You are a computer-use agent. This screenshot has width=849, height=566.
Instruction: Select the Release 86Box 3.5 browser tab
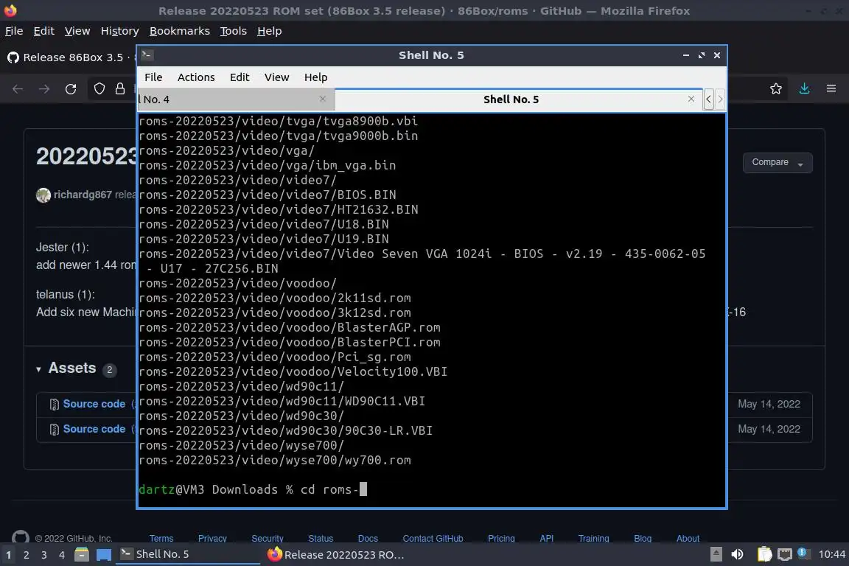click(x=69, y=57)
